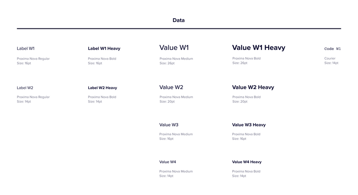
Task: Click the Value W3 text sample
Action: [x=169, y=125]
